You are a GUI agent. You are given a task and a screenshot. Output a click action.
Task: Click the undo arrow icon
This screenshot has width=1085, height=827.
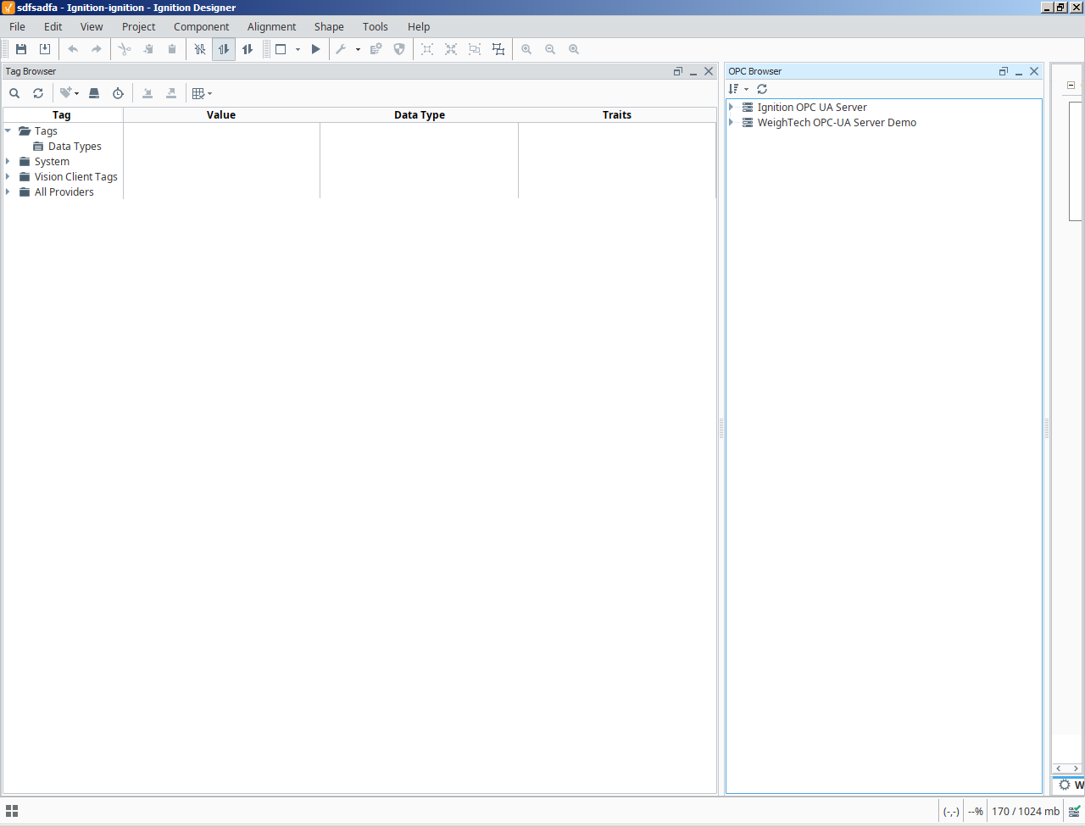[73, 49]
